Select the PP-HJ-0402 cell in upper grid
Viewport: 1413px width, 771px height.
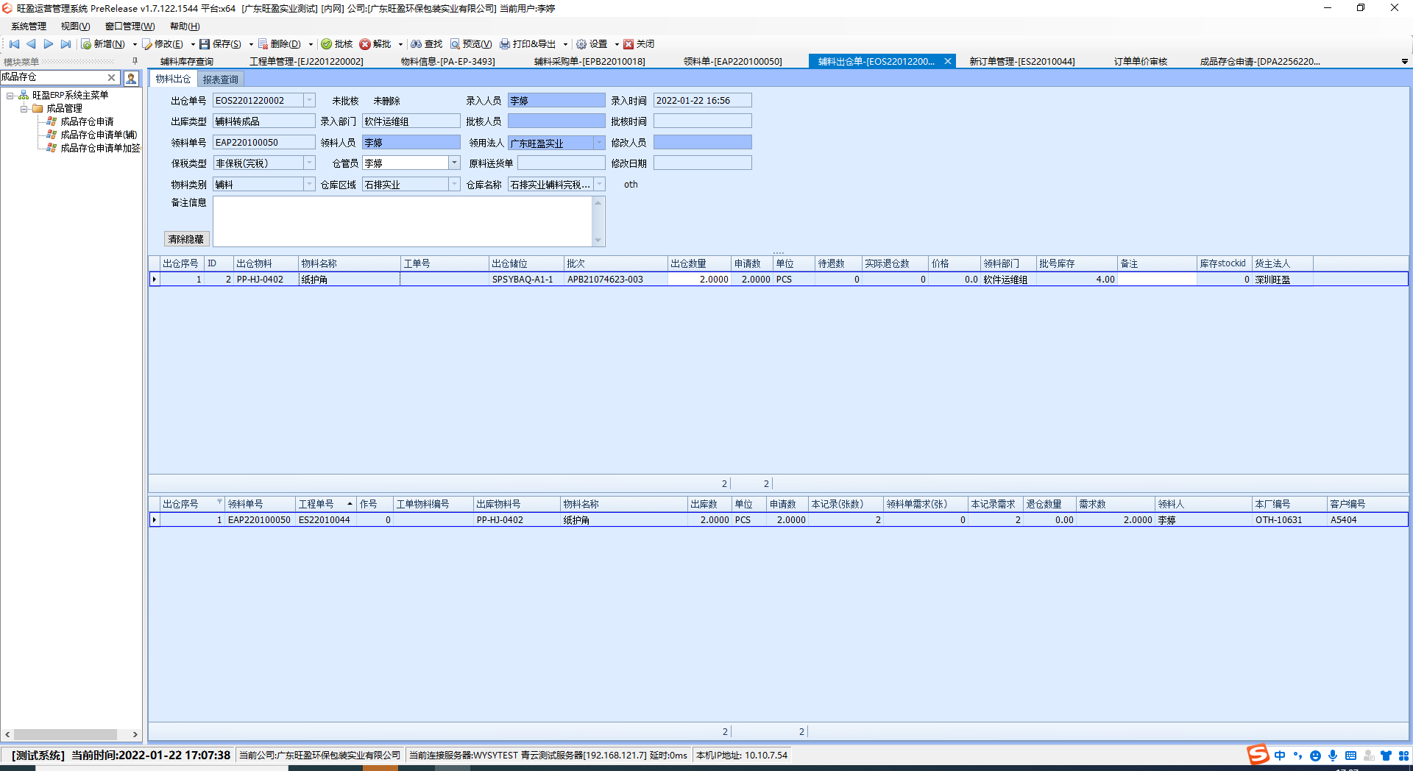266,280
